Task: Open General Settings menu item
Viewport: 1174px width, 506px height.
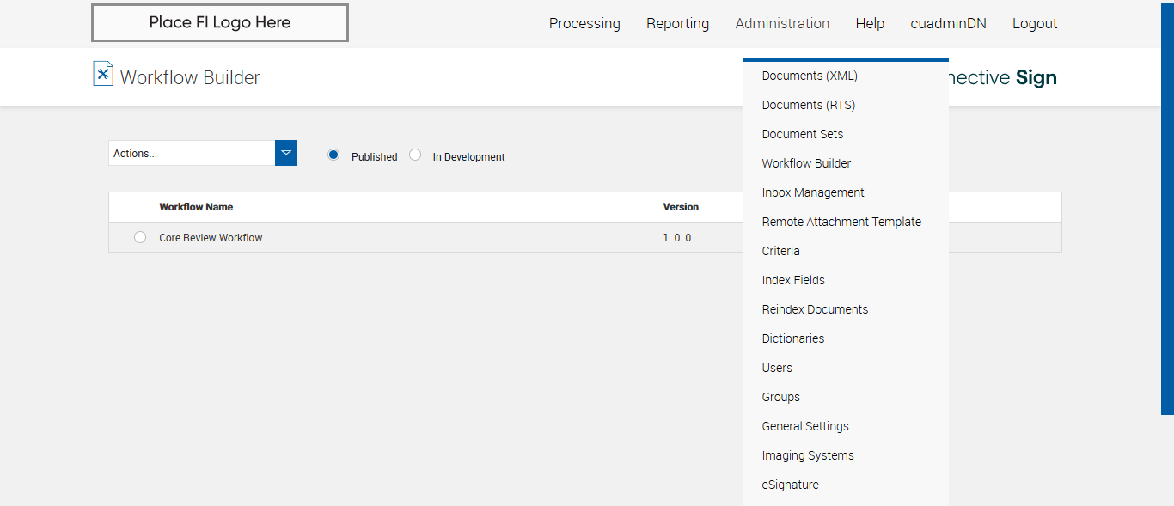Action: tap(805, 426)
